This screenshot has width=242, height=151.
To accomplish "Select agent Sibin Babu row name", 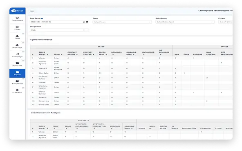I will 43,73.
